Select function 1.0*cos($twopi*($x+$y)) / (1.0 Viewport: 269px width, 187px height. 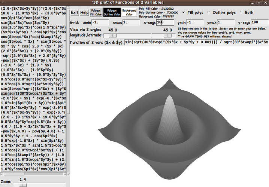pos(33,155)
